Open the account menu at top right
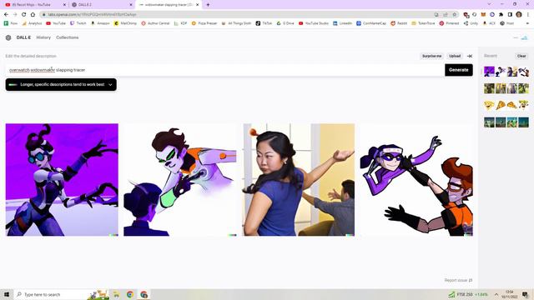This screenshot has height=300, width=534. [x=524, y=37]
